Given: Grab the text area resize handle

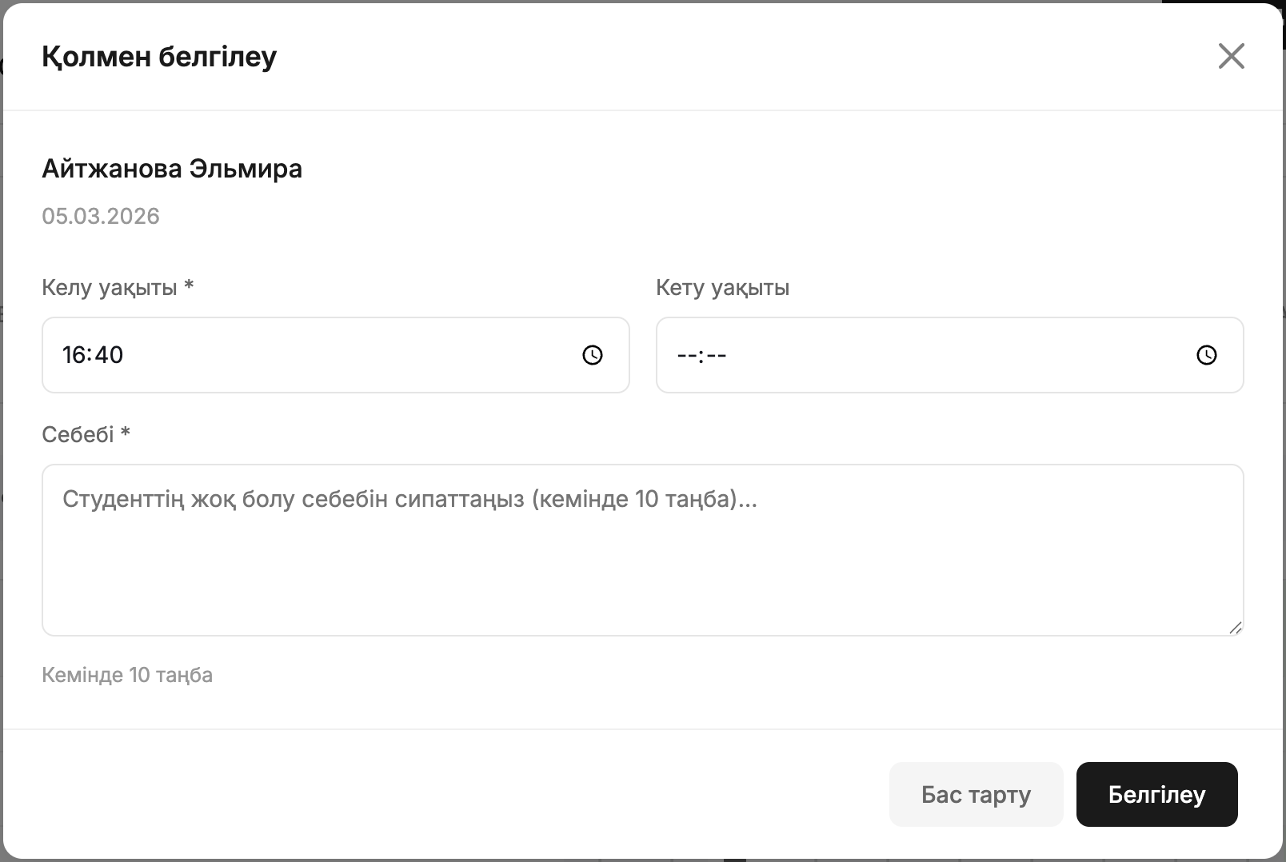Looking at the screenshot, I should [1235, 628].
